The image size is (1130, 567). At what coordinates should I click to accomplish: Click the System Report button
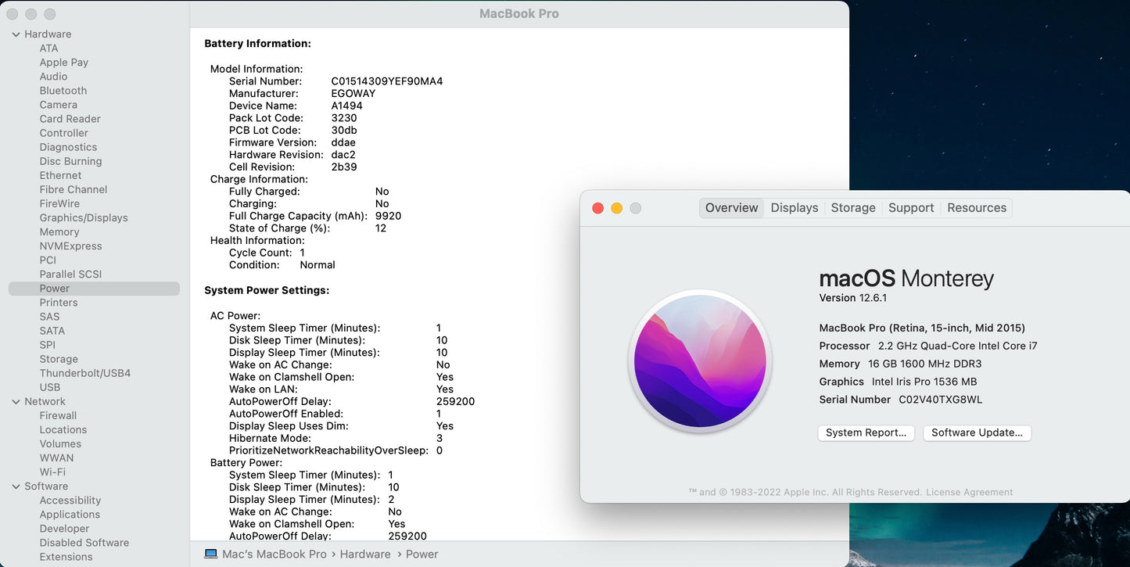point(866,432)
